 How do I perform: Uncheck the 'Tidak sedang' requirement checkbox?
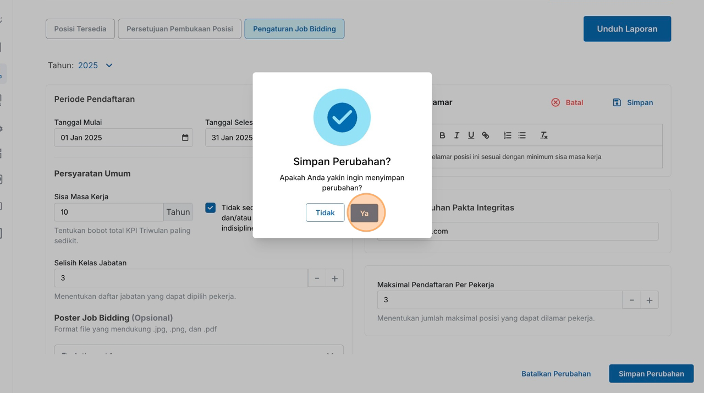click(x=210, y=208)
